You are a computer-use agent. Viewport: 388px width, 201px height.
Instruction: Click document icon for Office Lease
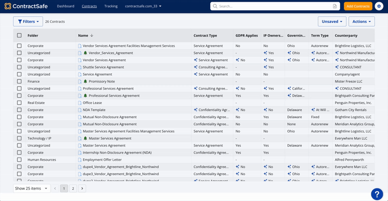80,103
